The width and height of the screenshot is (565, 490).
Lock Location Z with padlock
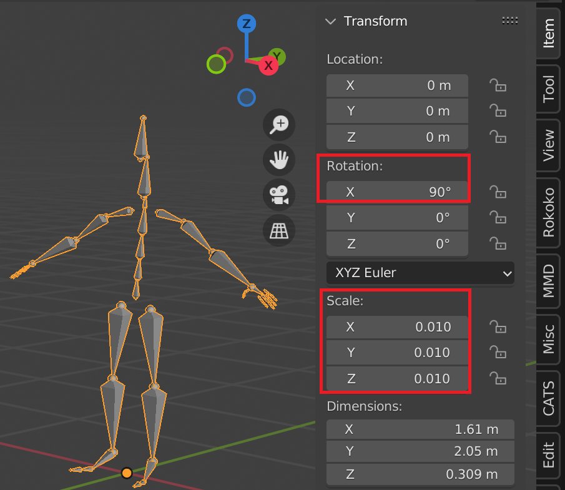click(x=498, y=137)
